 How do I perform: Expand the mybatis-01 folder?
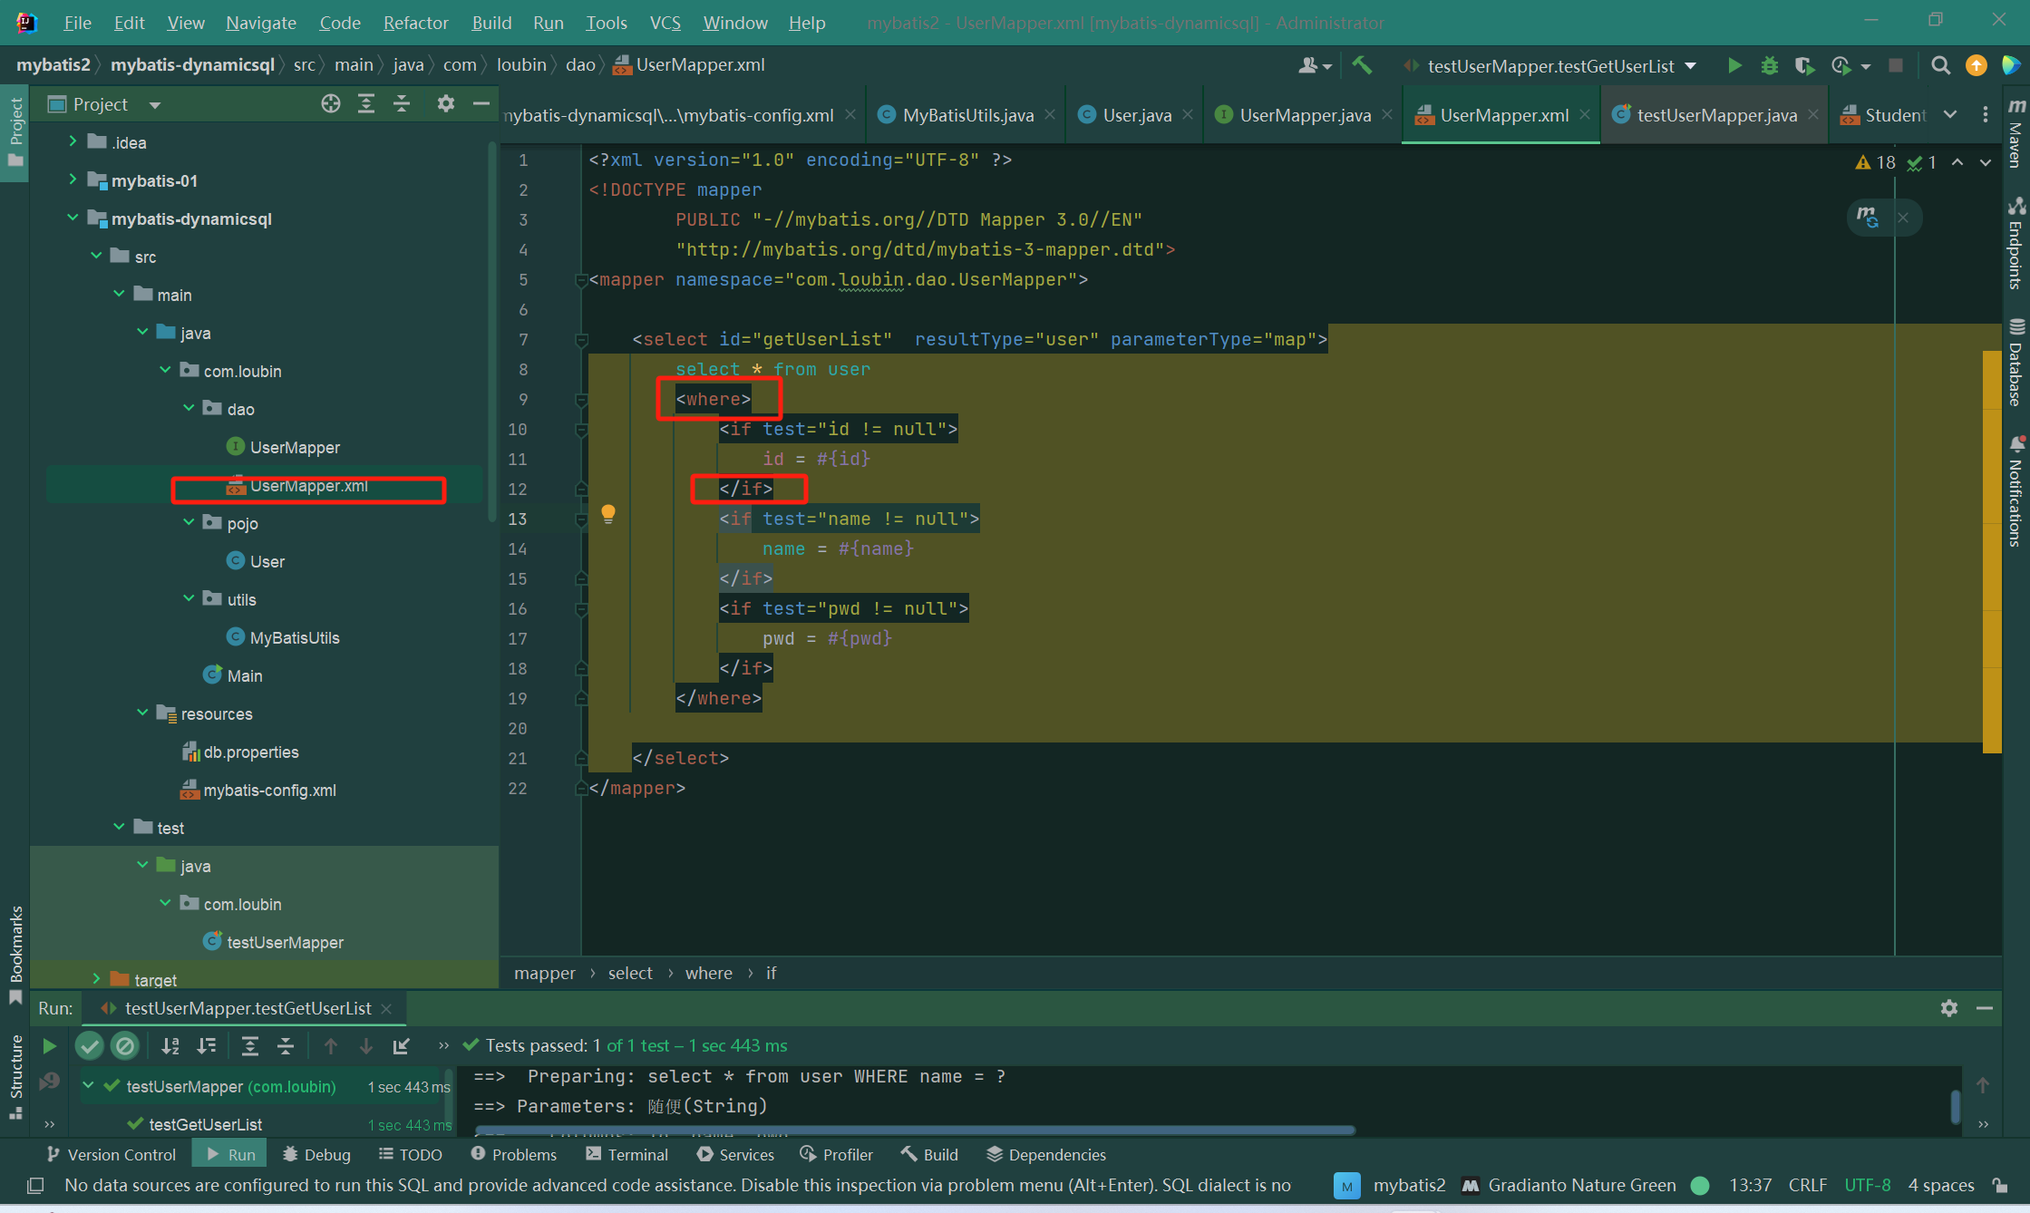(x=73, y=180)
